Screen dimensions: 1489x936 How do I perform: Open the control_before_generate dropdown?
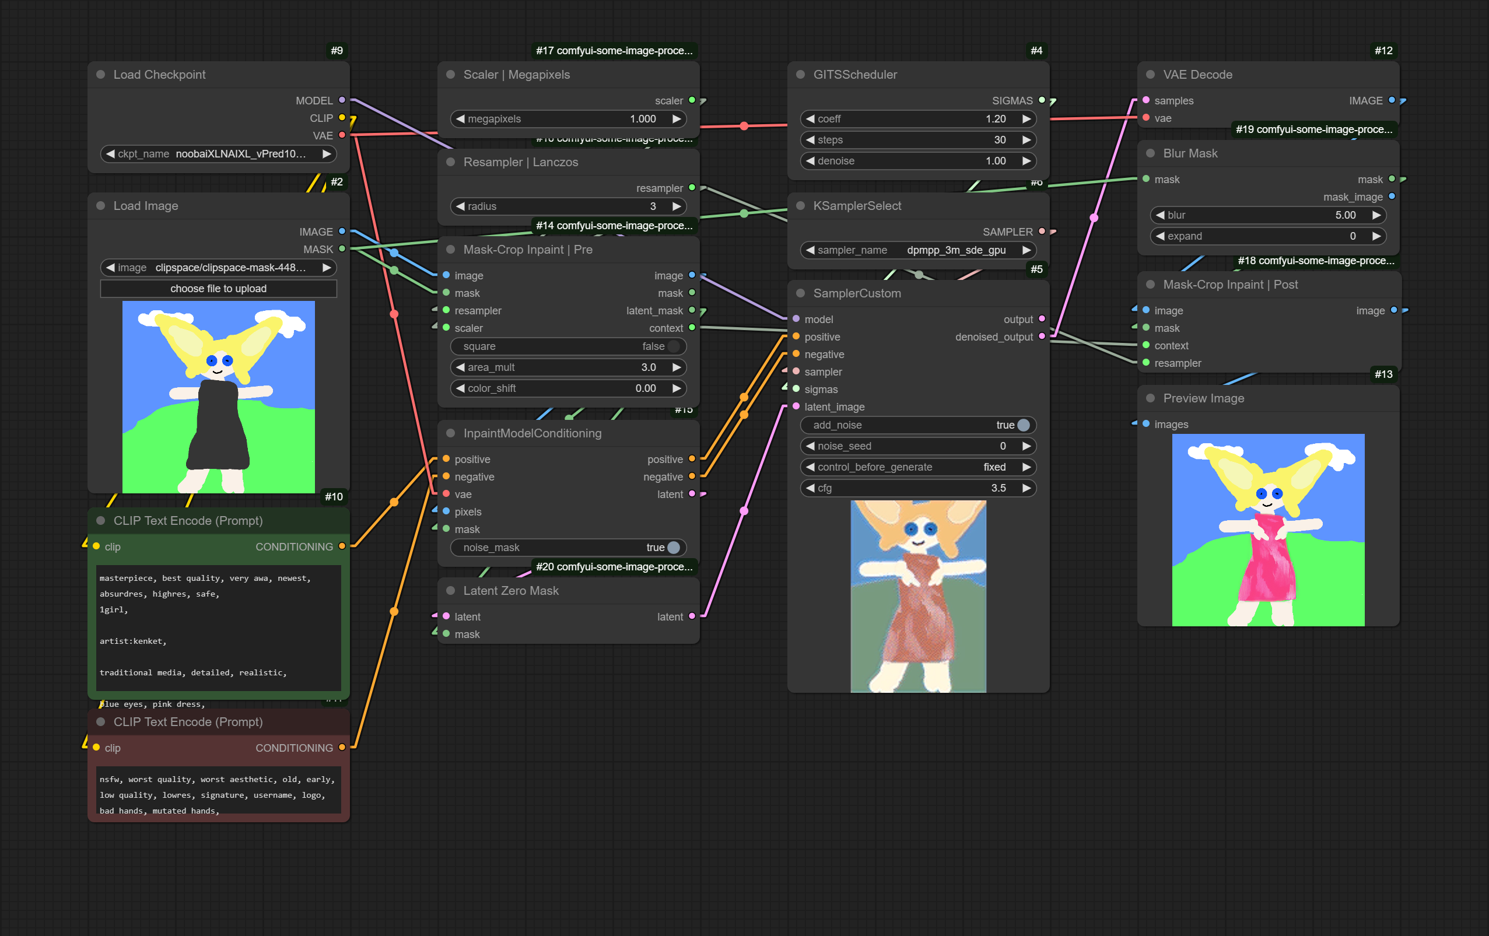pos(918,467)
